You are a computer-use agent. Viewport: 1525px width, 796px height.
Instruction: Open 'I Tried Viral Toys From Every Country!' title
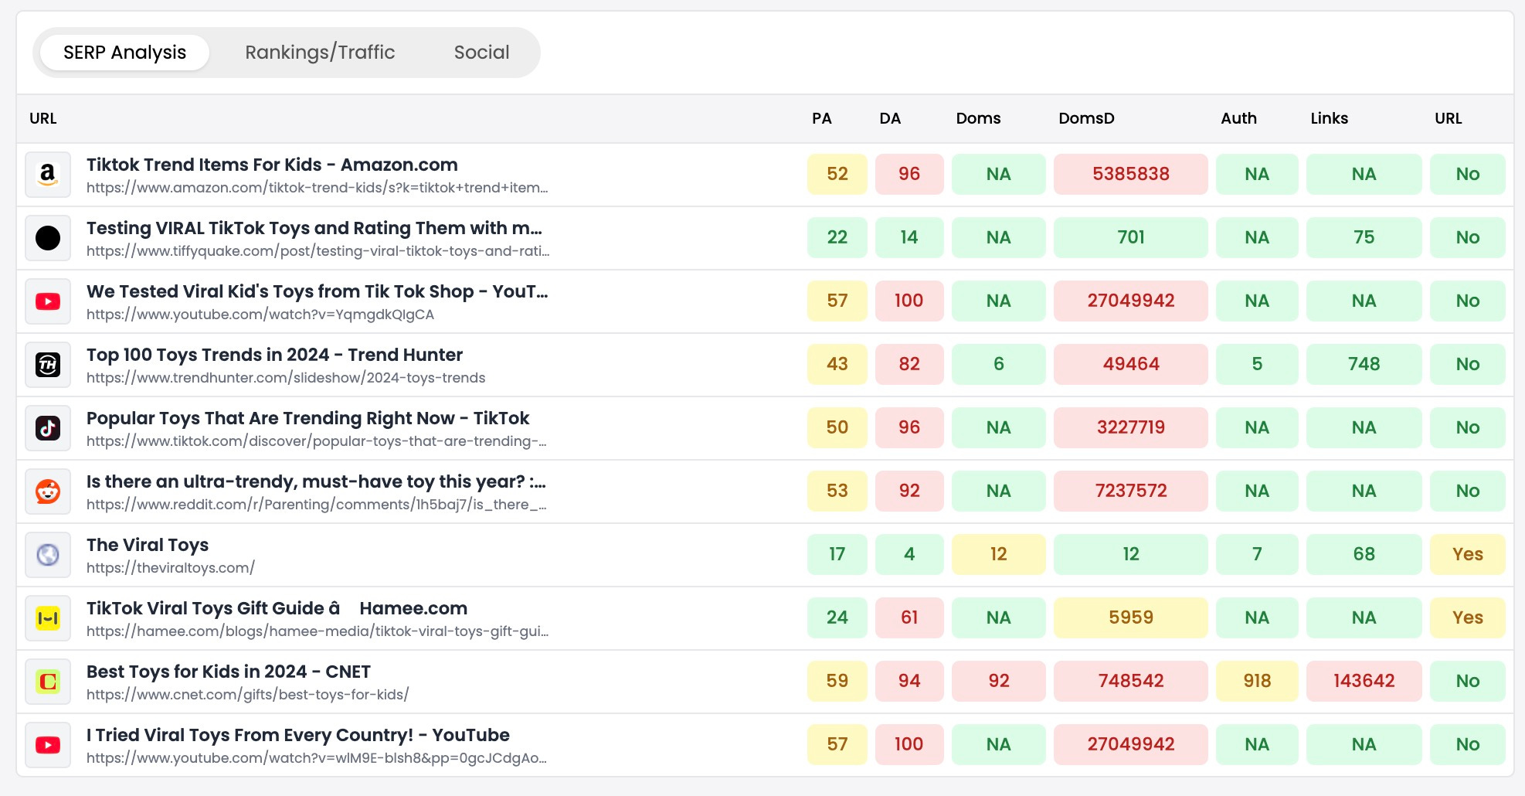(298, 735)
